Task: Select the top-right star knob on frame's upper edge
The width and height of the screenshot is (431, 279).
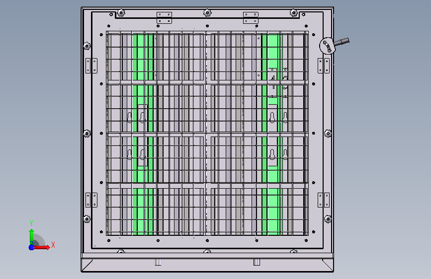Action: click(294, 12)
